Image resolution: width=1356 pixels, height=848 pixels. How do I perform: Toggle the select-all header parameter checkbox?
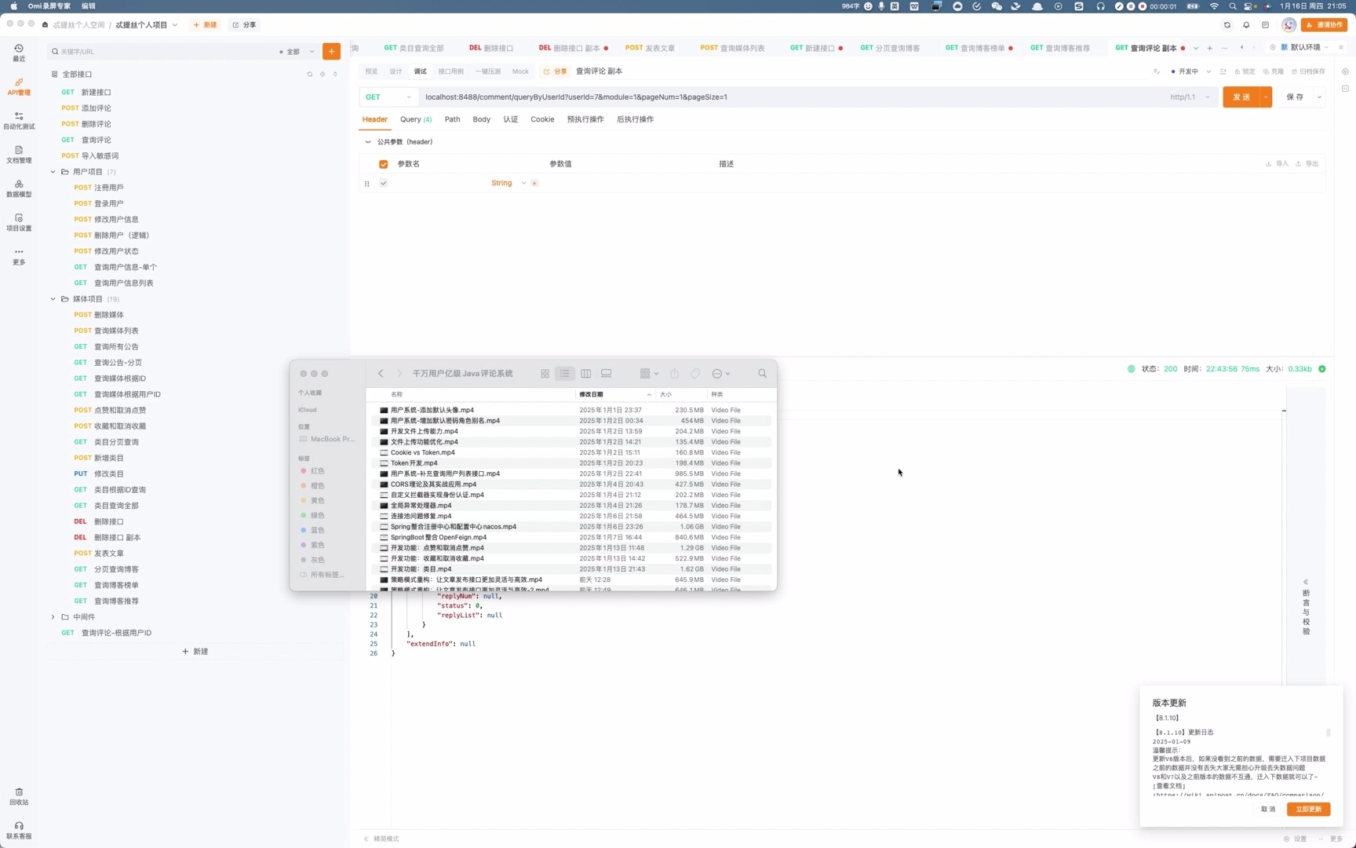[x=384, y=164]
